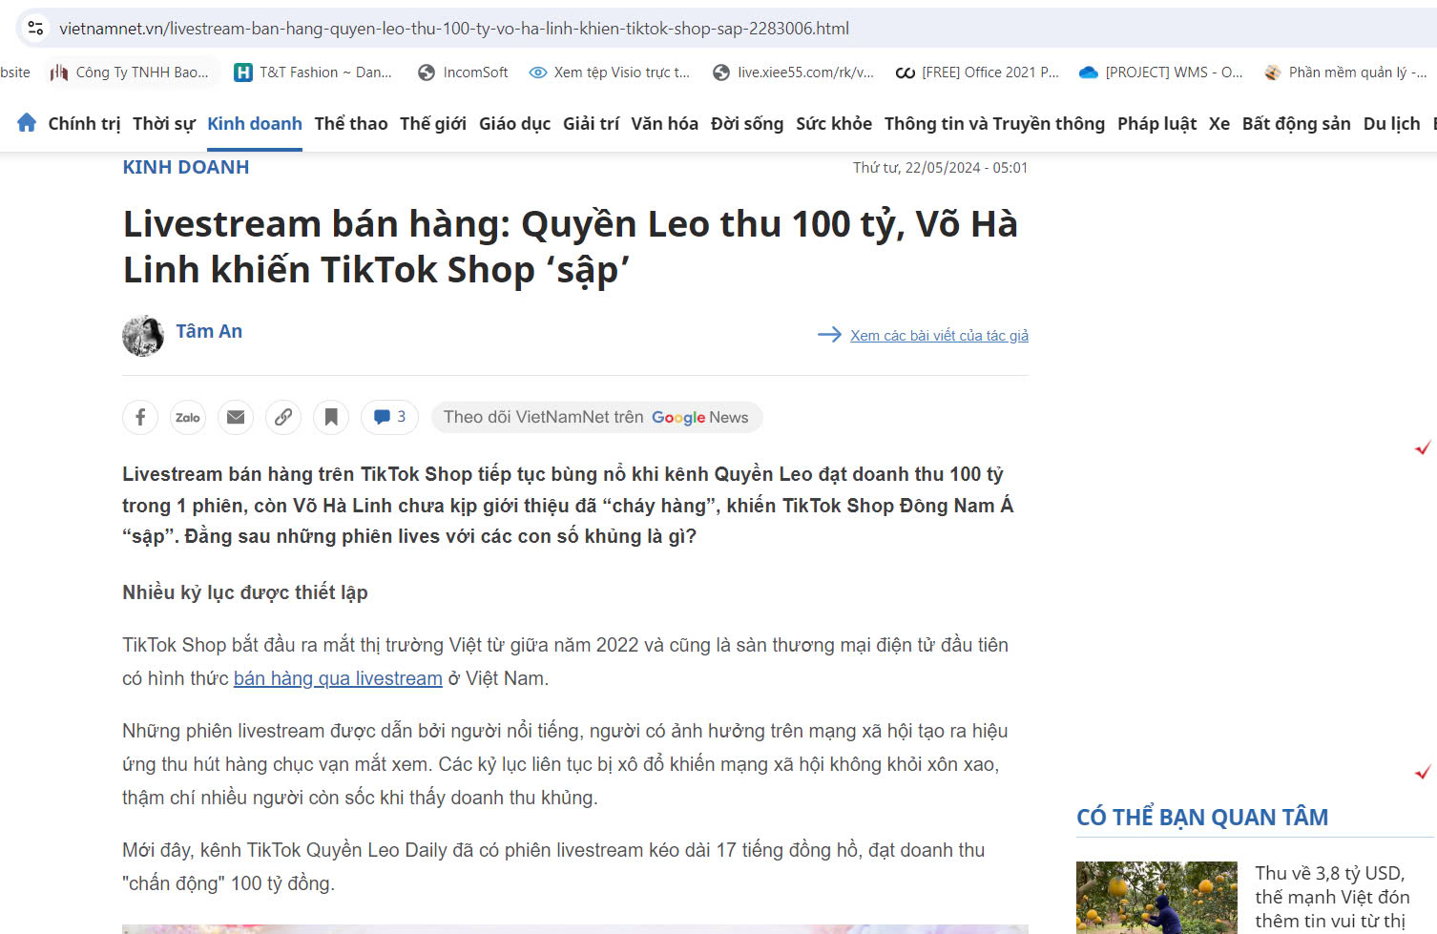
Task: Click the Nhiều kỷ lục được thiết lập subheading
Action: point(245,592)
